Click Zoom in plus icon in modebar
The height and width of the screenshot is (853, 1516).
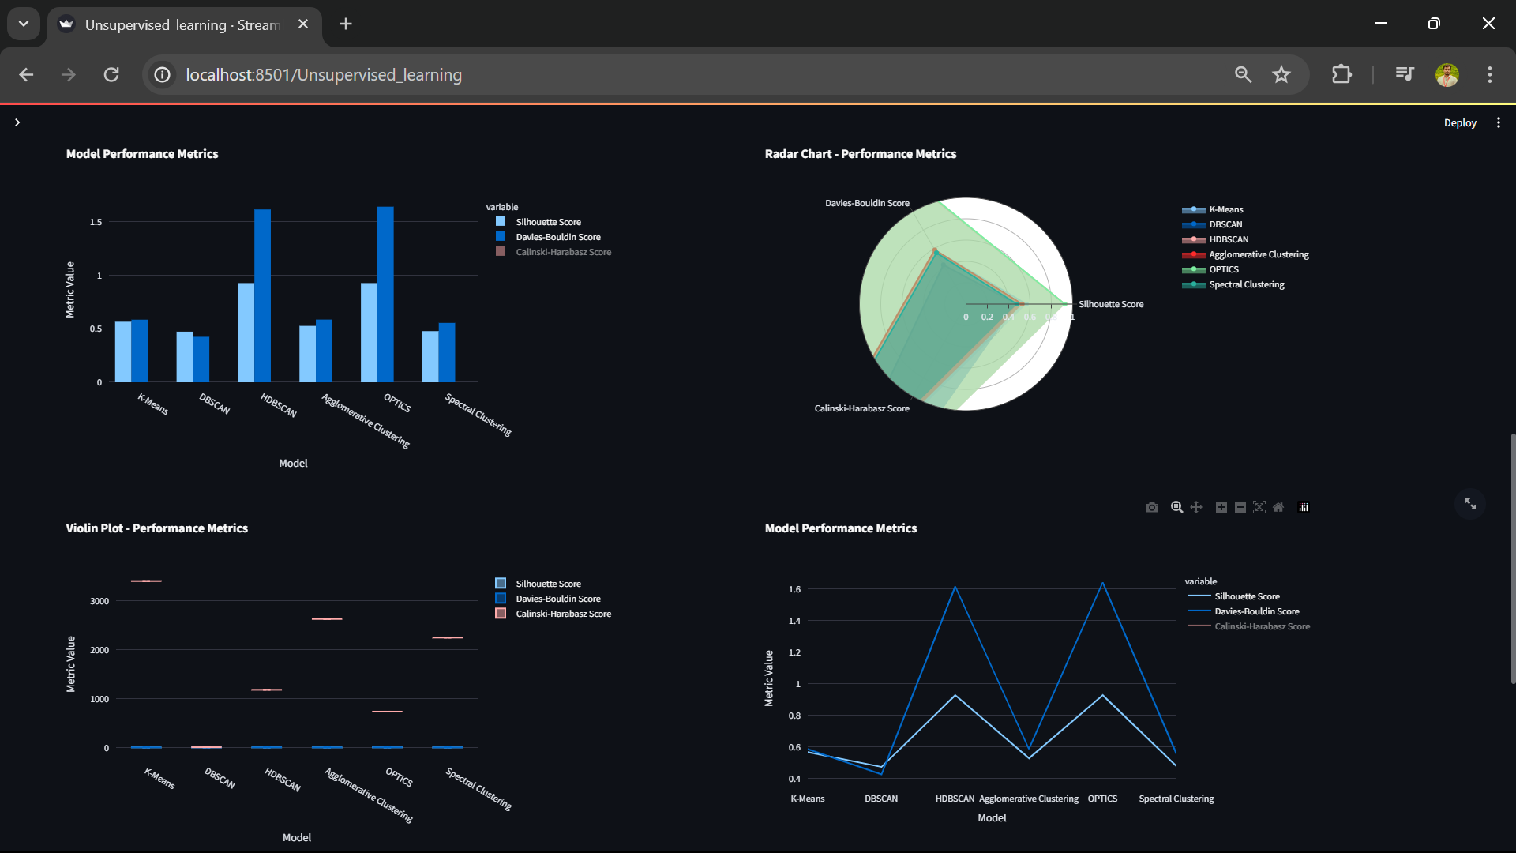(1221, 507)
